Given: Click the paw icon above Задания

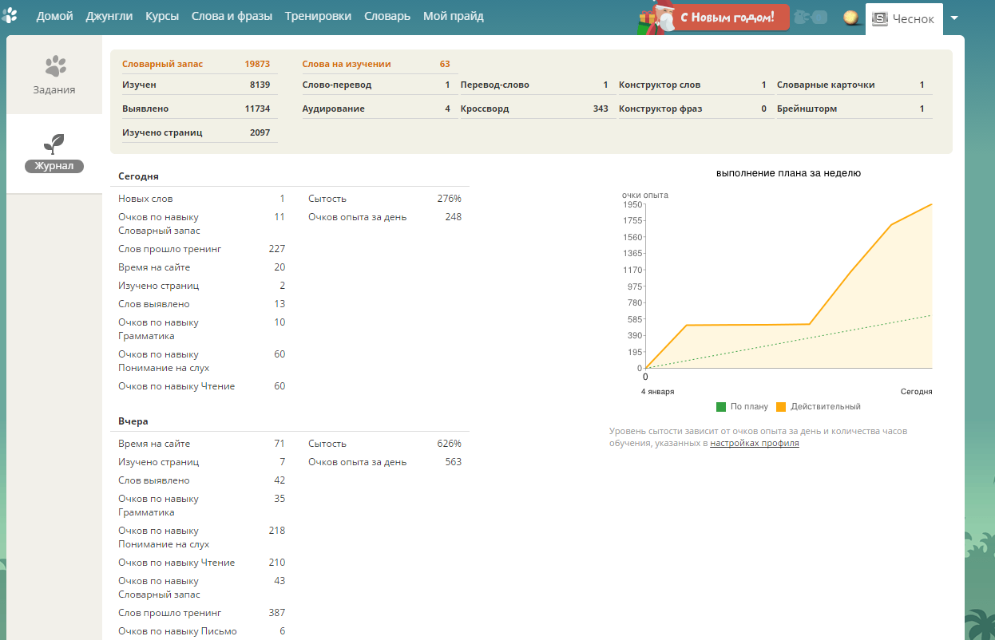Looking at the screenshot, I should pos(54,65).
